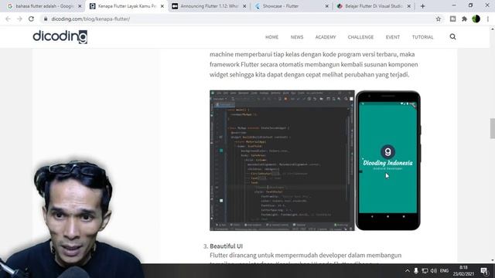Open the ACADEMY menu item
This screenshot has height=278, width=495.
[326, 37]
